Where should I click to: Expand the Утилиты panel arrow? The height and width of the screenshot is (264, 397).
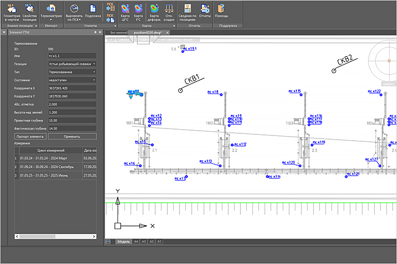coord(115,26)
